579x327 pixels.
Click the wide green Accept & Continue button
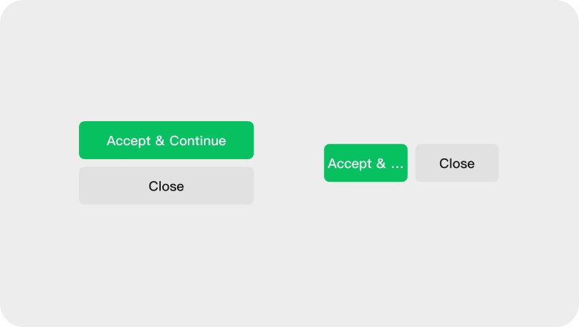(x=166, y=140)
